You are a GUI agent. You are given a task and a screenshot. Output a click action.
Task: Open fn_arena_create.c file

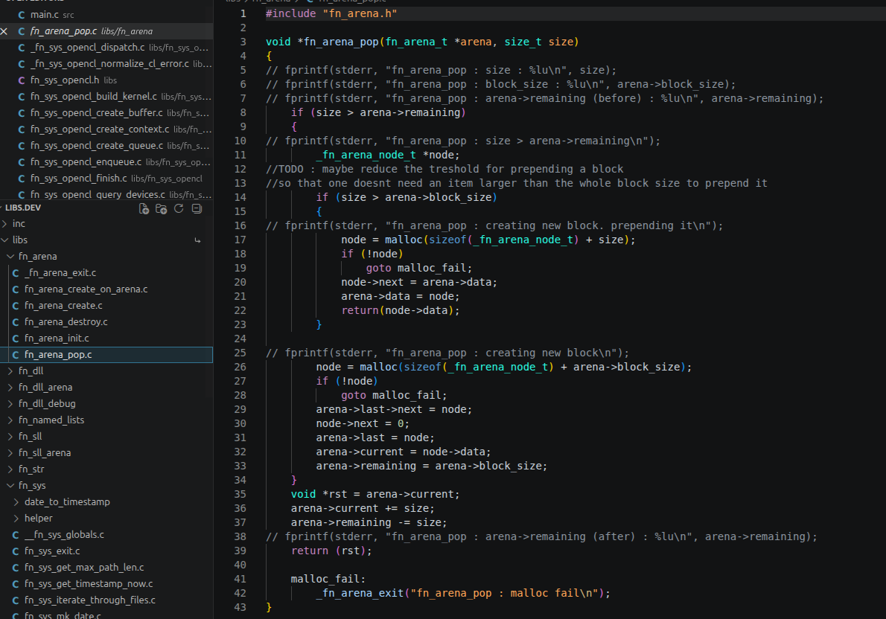(106, 306)
